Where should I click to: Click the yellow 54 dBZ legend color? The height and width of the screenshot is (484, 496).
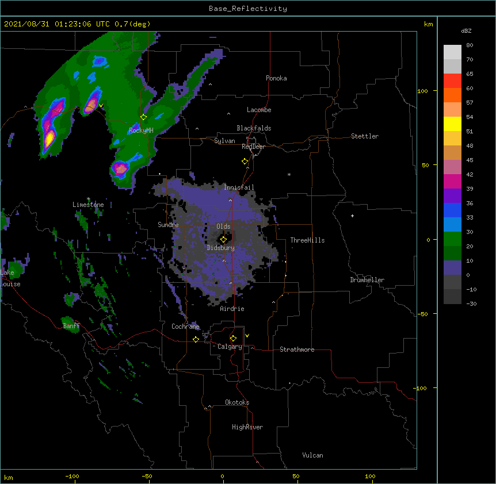point(452,124)
